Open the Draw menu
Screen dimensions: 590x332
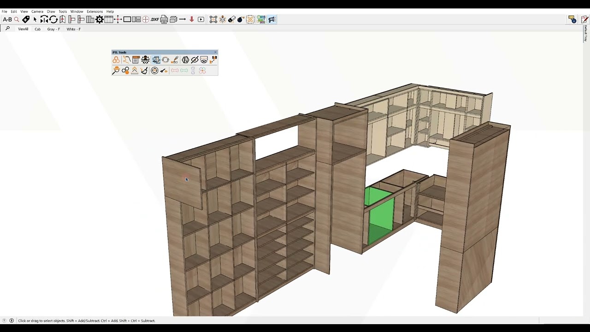(51, 12)
